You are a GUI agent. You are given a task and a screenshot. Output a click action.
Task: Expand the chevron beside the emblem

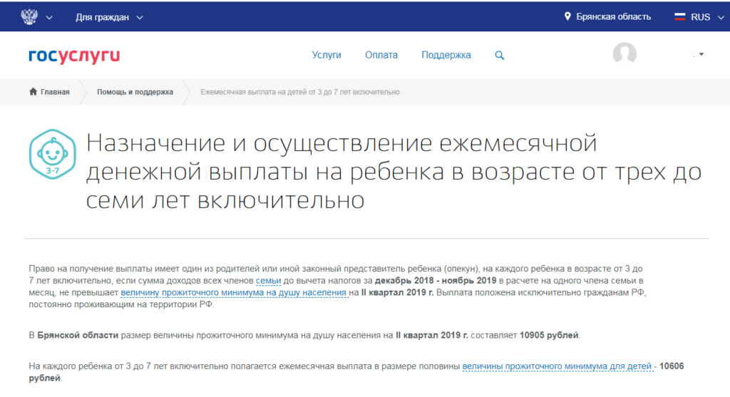[x=49, y=18]
